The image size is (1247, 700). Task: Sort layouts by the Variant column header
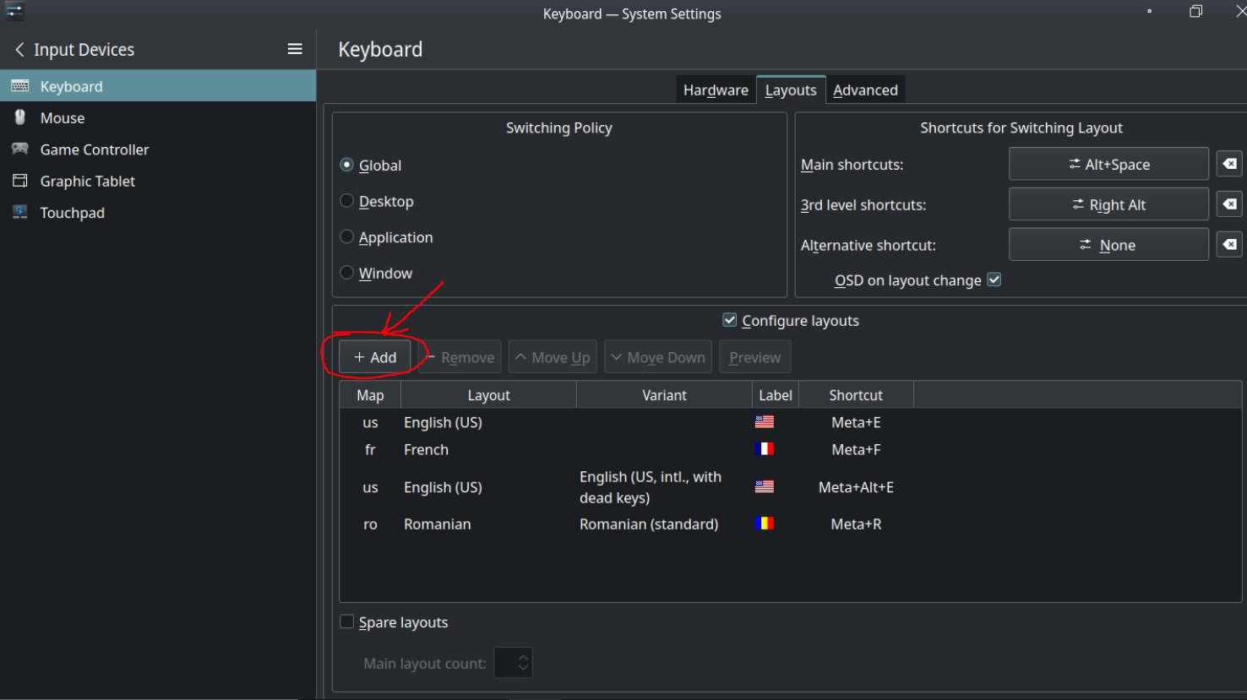point(664,395)
